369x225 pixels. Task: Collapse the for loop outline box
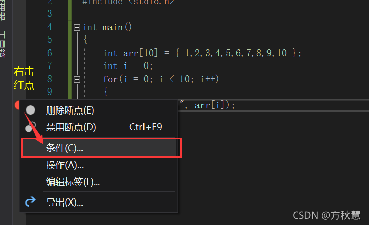tap(77, 79)
